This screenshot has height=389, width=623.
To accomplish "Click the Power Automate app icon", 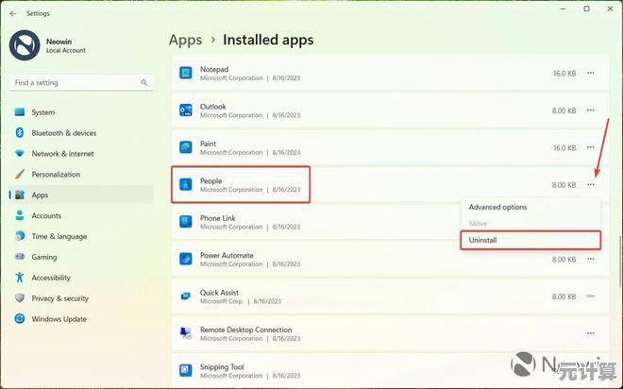I will click(x=186, y=259).
